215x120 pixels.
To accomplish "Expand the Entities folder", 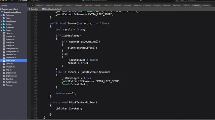I will (1, 24).
